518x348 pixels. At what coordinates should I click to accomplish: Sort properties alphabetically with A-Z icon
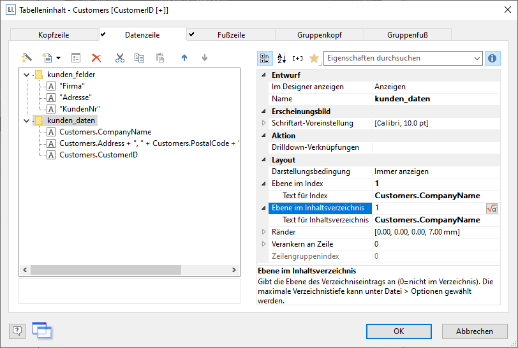click(x=281, y=58)
